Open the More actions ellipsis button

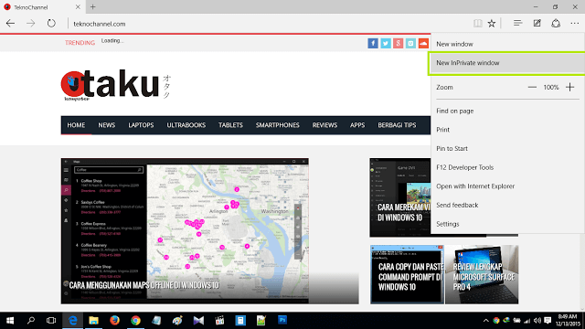click(575, 24)
